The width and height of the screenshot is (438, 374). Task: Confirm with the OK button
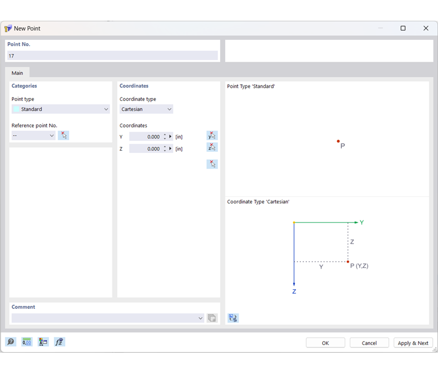click(x=326, y=343)
